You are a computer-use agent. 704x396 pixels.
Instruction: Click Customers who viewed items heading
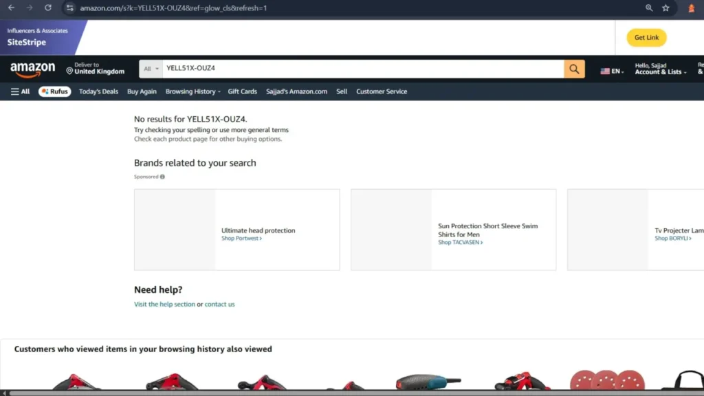(x=143, y=349)
